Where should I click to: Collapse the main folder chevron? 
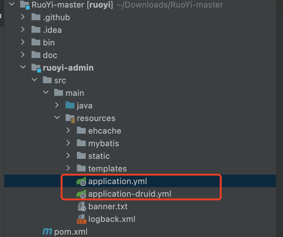click(x=46, y=92)
